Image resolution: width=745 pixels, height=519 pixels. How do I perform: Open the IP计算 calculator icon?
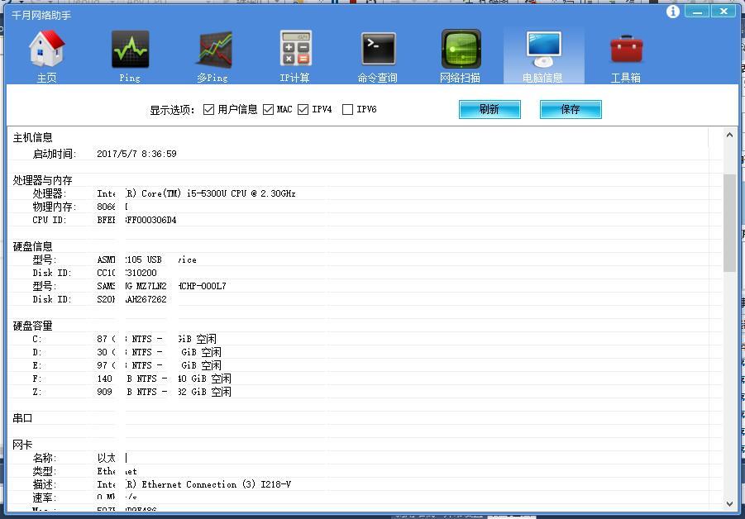pyautogui.click(x=295, y=51)
